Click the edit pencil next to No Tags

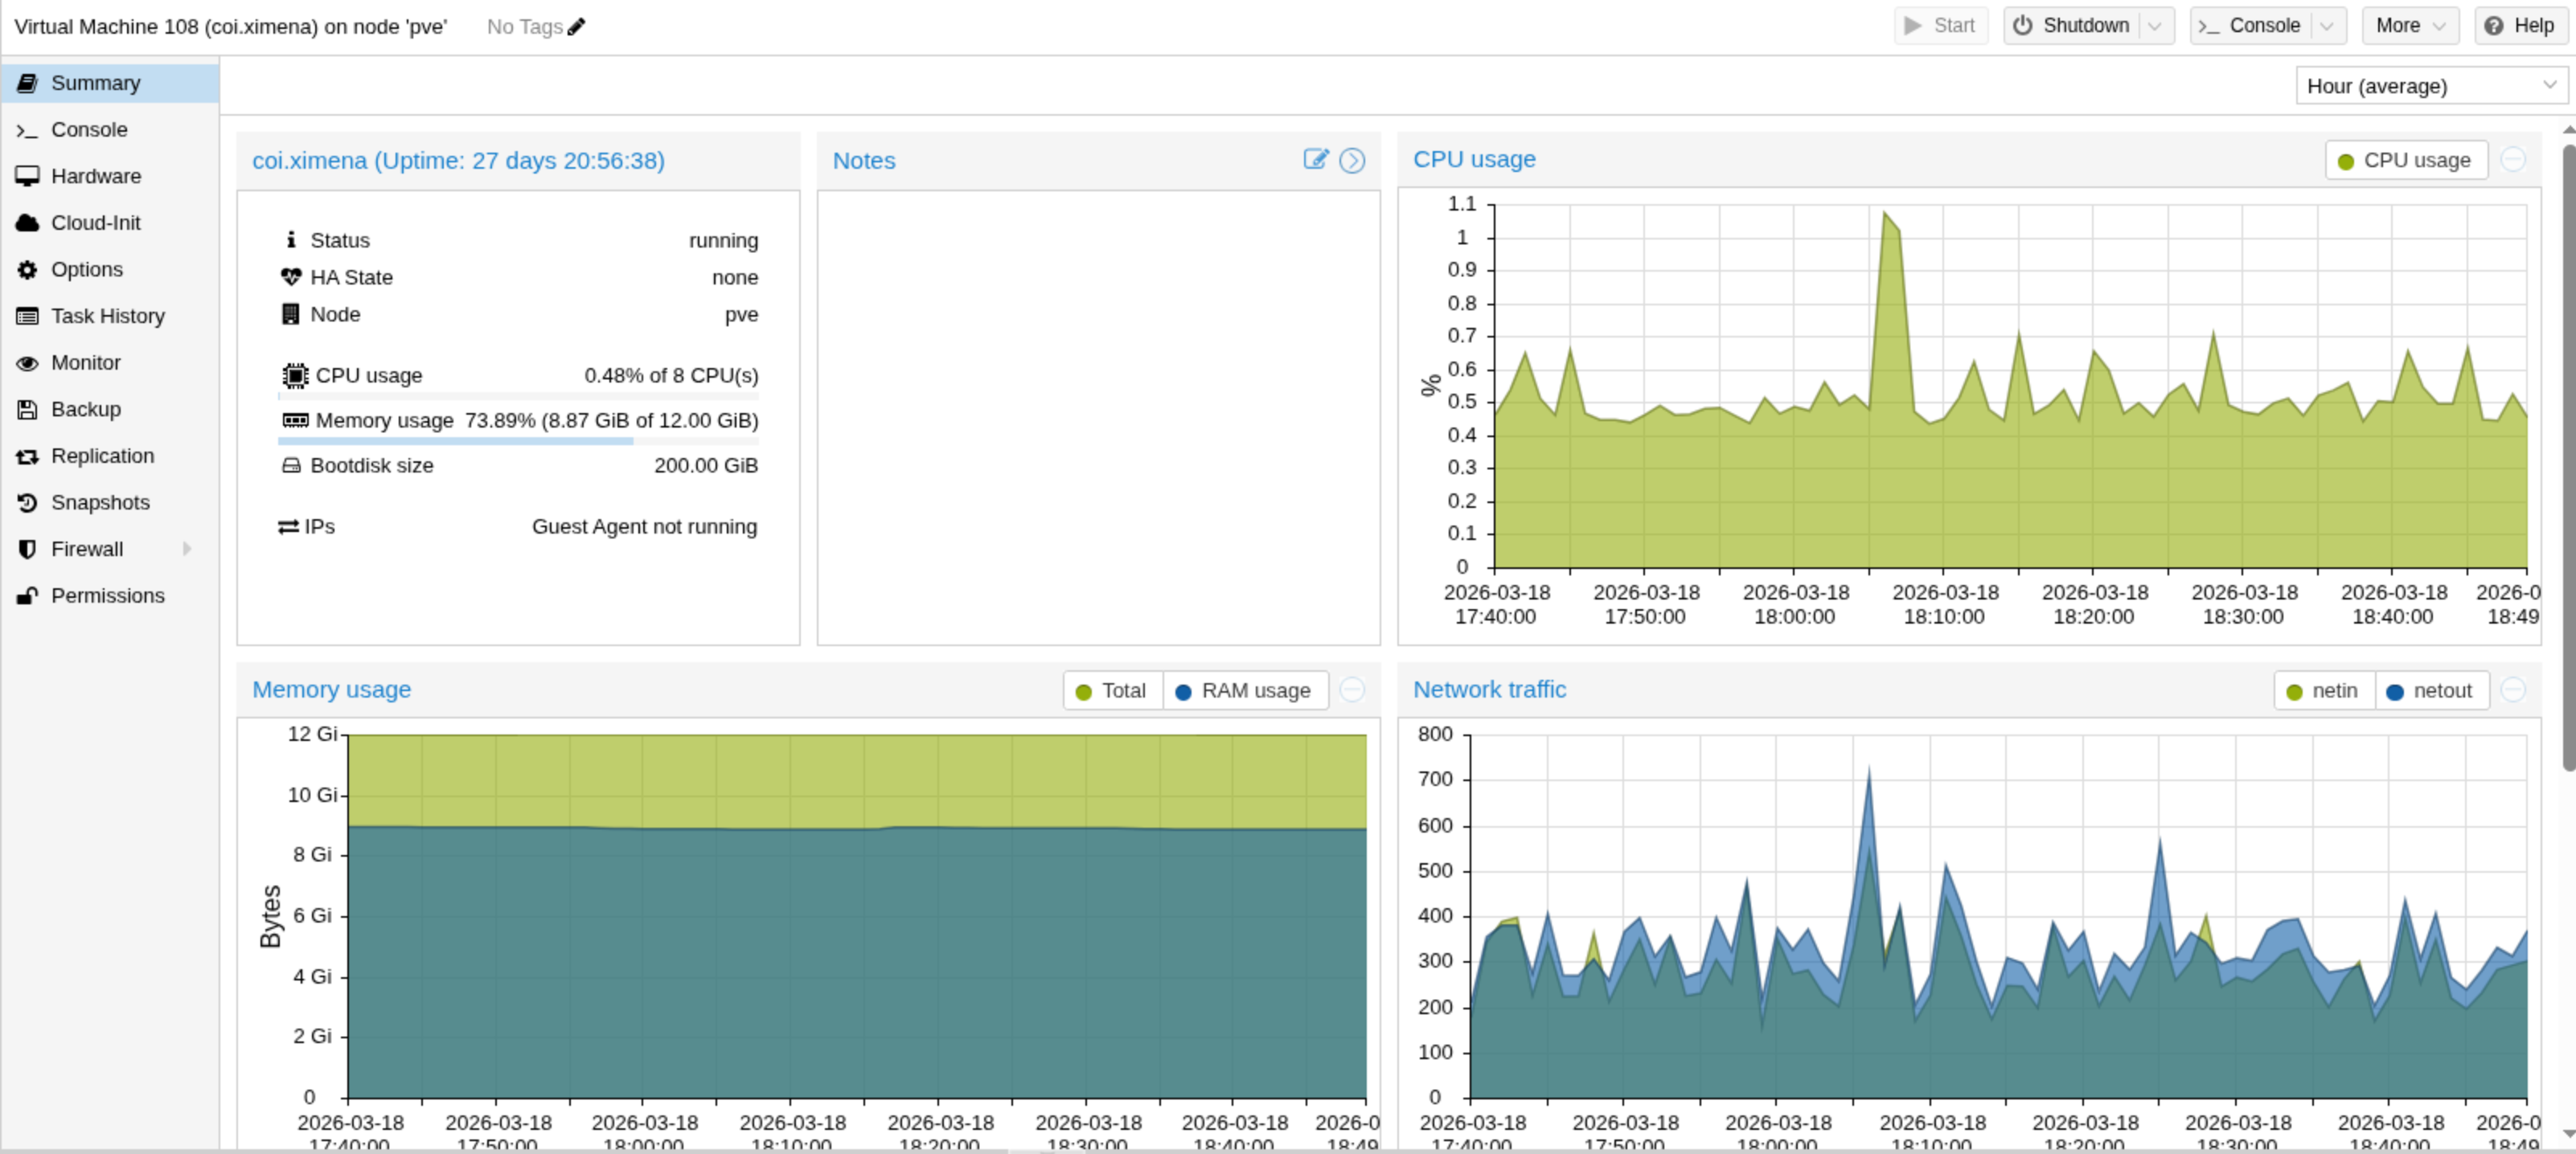click(574, 26)
